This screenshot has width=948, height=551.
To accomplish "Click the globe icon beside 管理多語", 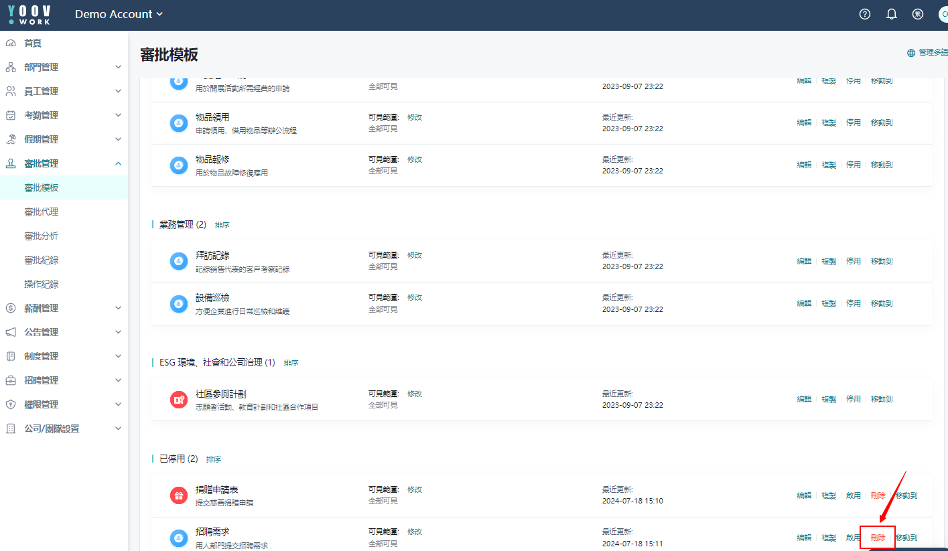I will point(911,53).
